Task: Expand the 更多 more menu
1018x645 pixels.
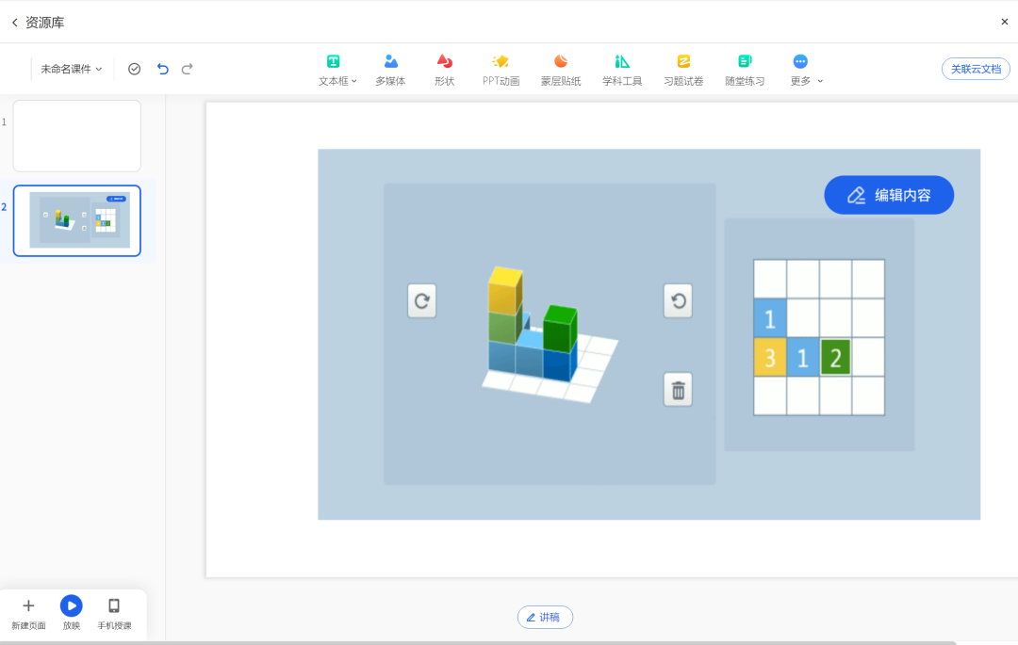Action: tap(801, 70)
